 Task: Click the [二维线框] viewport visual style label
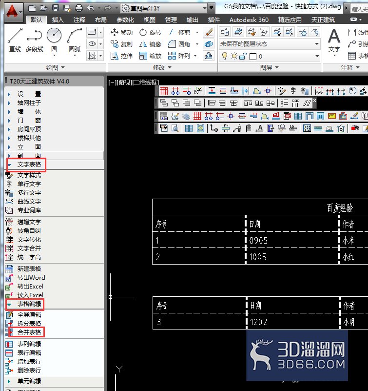(145, 82)
